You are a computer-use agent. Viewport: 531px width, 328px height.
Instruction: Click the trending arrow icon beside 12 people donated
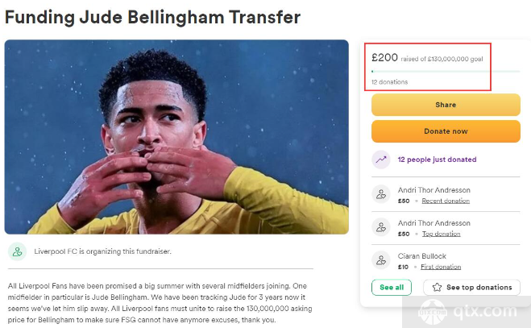[x=381, y=160]
